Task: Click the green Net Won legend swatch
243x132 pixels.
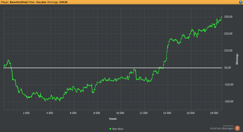Action: point(110,129)
